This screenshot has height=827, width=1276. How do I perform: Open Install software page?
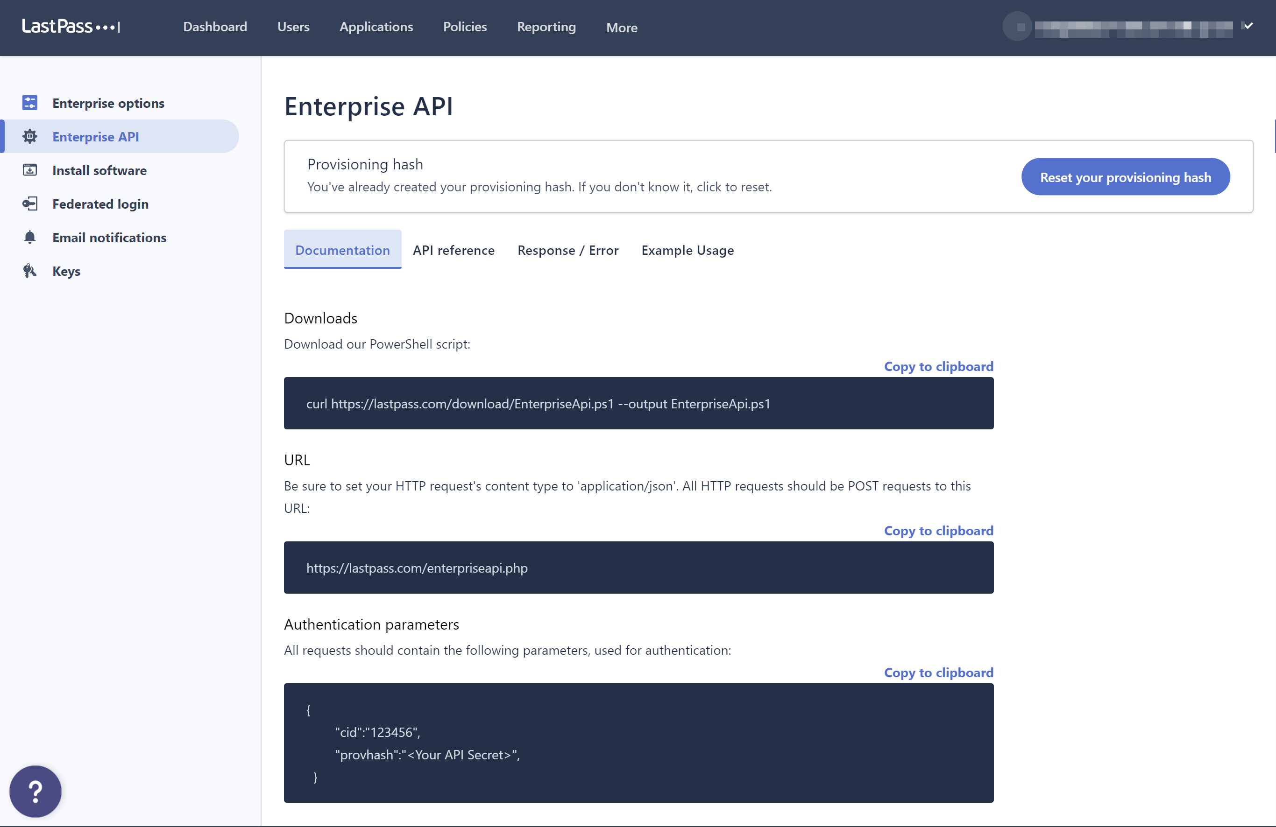[100, 170]
